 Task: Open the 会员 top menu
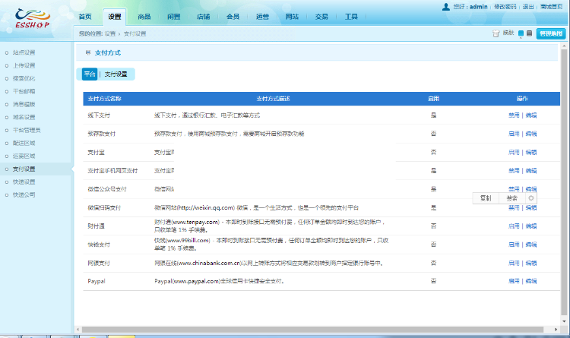pos(233,17)
